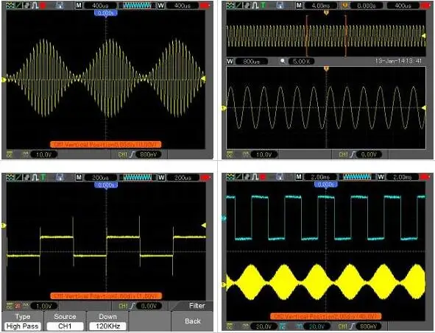
Task: Click the green T trigger status on the 4.00ms screen
Action: [x=263, y=5]
